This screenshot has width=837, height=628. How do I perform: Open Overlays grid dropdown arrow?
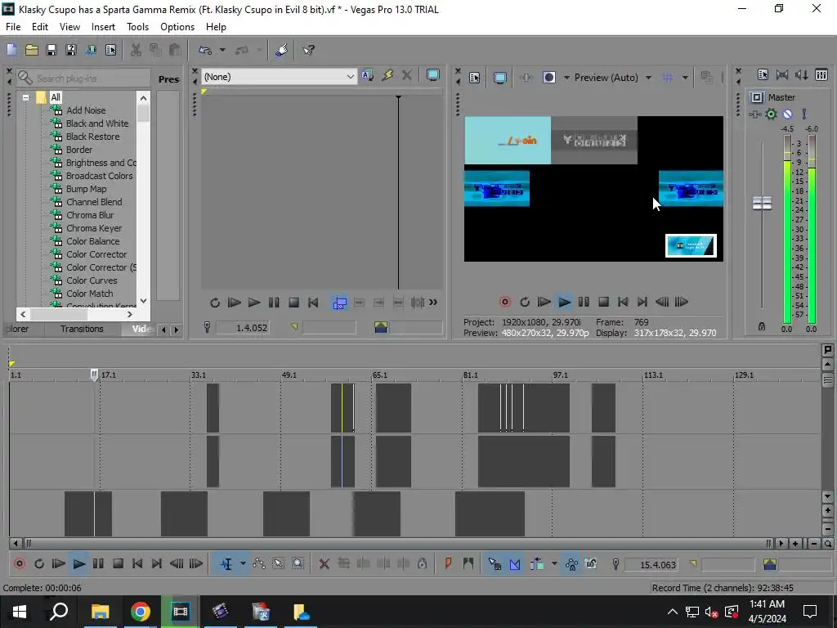point(685,78)
